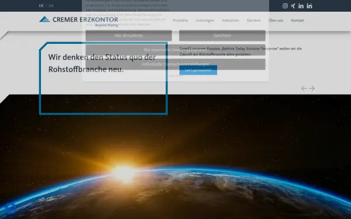Click the Speichern cookie button

click(222, 36)
